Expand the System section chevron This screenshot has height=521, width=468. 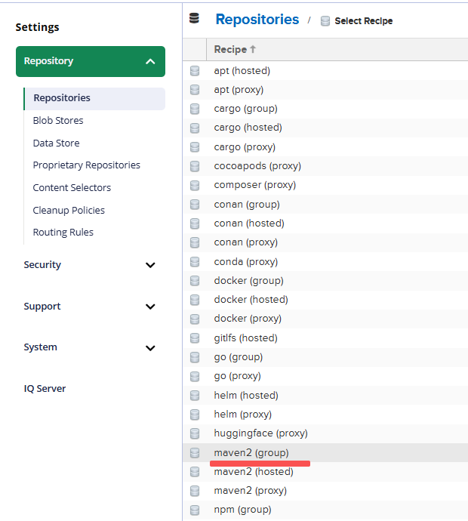(150, 348)
